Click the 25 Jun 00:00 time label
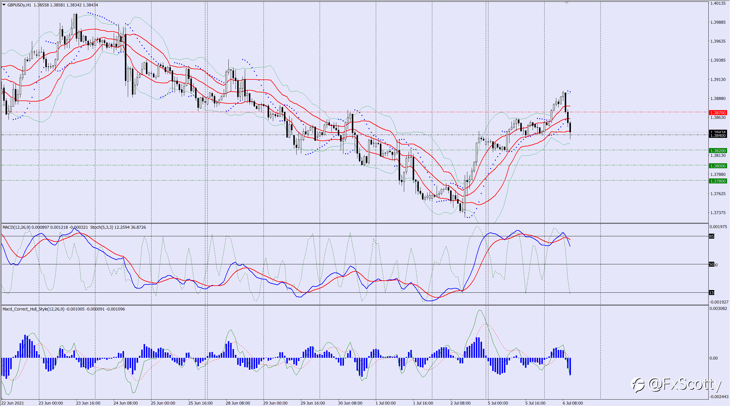This screenshot has width=730, height=406. point(163,403)
